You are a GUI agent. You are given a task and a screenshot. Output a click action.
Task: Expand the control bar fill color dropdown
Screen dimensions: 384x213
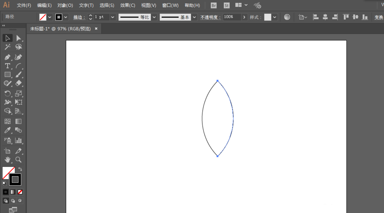point(50,17)
